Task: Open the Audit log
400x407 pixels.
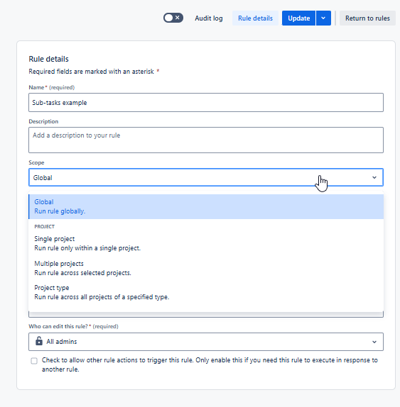Action: coord(209,18)
